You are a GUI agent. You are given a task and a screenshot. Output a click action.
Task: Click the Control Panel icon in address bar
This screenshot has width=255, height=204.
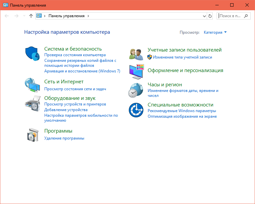pos(39,16)
